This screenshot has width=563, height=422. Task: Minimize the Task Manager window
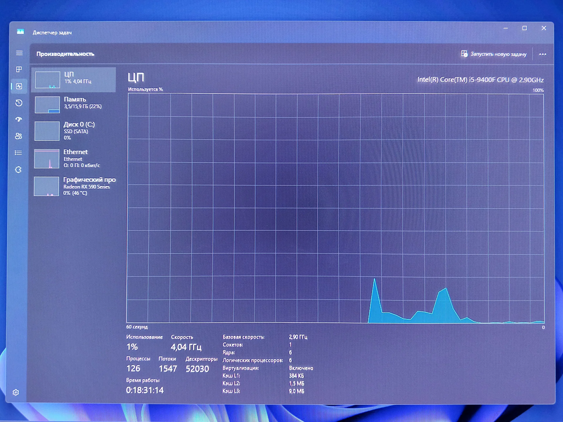tap(506, 28)
